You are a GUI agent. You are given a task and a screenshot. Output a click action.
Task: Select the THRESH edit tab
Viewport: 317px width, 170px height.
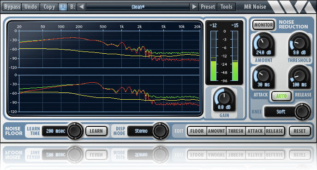click(x=236, y=131)
